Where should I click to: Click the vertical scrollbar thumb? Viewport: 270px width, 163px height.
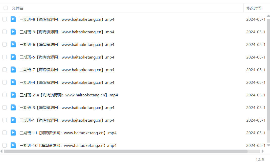[268, 74]
